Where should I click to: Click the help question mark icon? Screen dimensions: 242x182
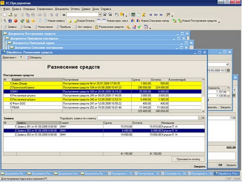(21, 58)
